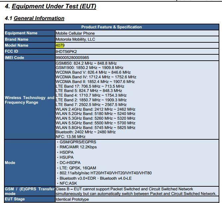The height and width of the screenshot is (203, 222).
Task: Click the 'Product Feature & Specification' table header
Action: pos(111,27)
